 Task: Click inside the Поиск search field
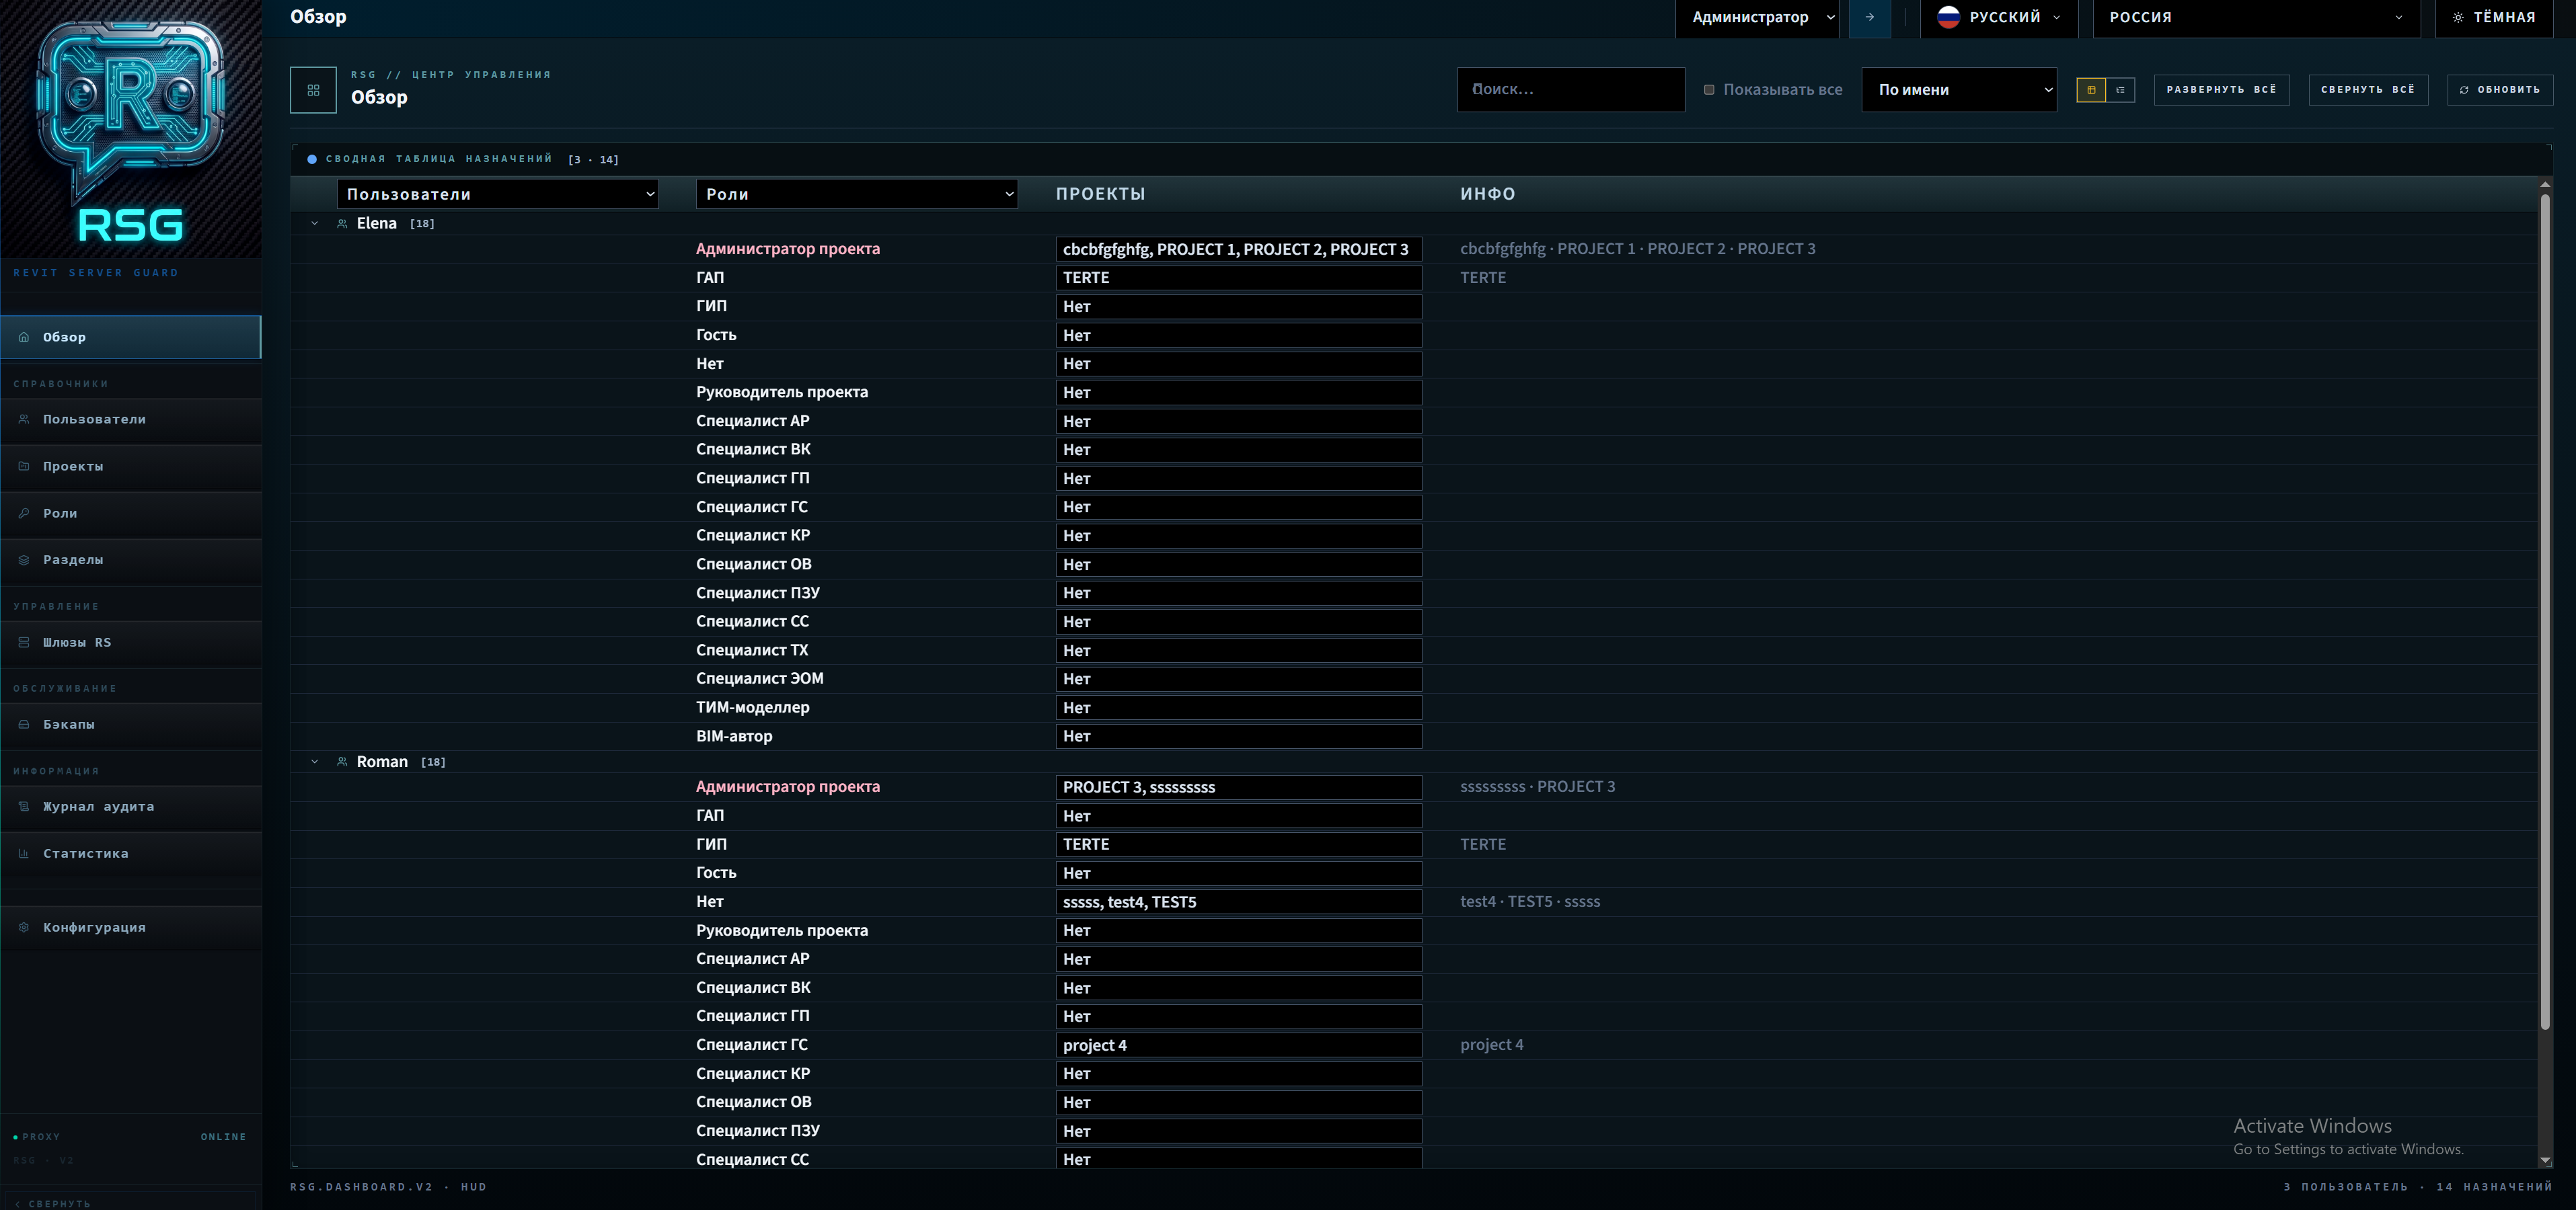(1570, 89)
